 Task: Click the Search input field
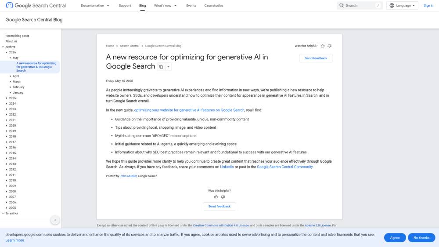[360, 5]
